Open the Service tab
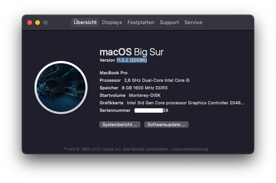276x183 pixels. coord(193,23)
